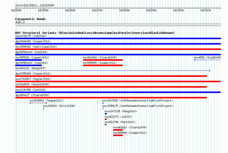Viewport: 228px width, 153px height.
Task: Click the 162310k ruler tick label
Action: 206,10
